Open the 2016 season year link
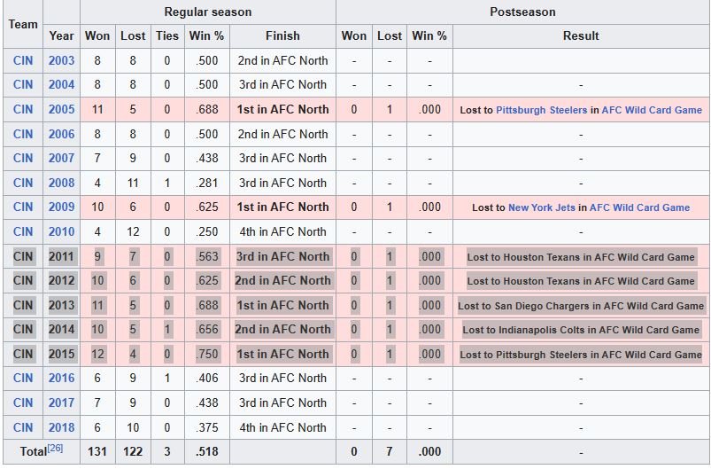Viewport: 711px width, 469px height. 61,378
